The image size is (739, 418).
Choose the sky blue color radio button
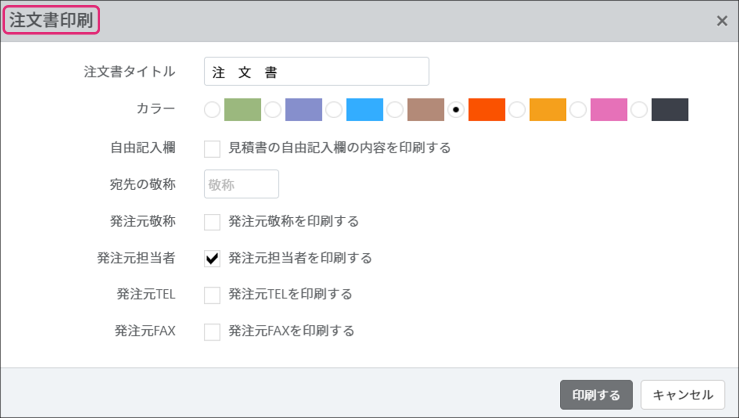pos(334,110)
